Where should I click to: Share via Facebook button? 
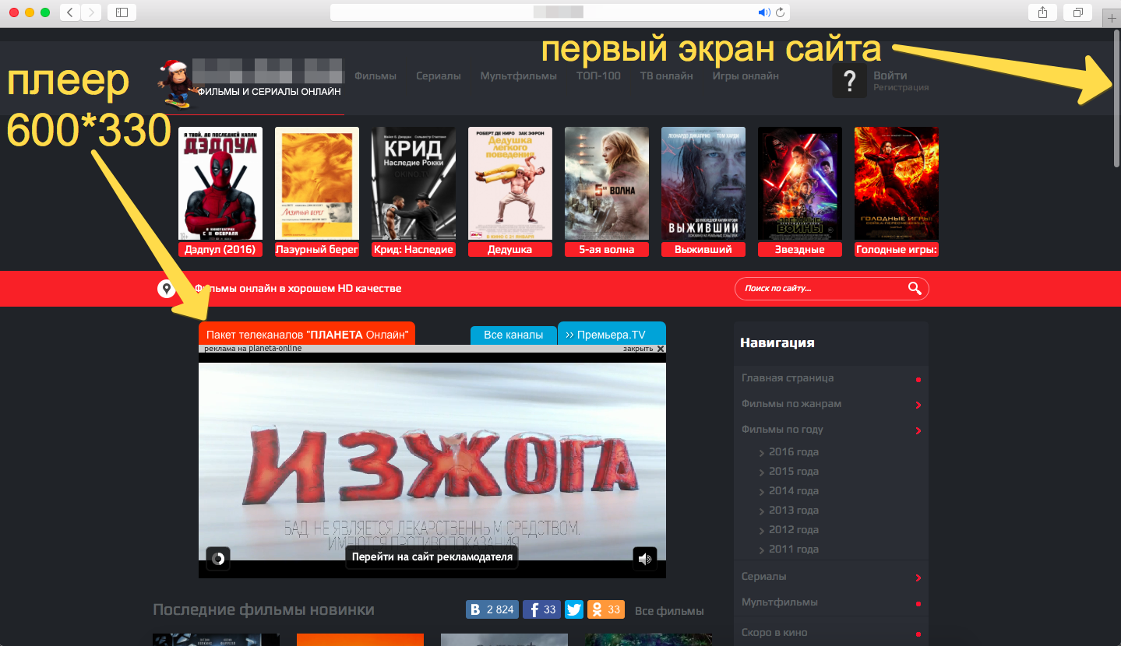pyautogui.click(x=541, y=609)
